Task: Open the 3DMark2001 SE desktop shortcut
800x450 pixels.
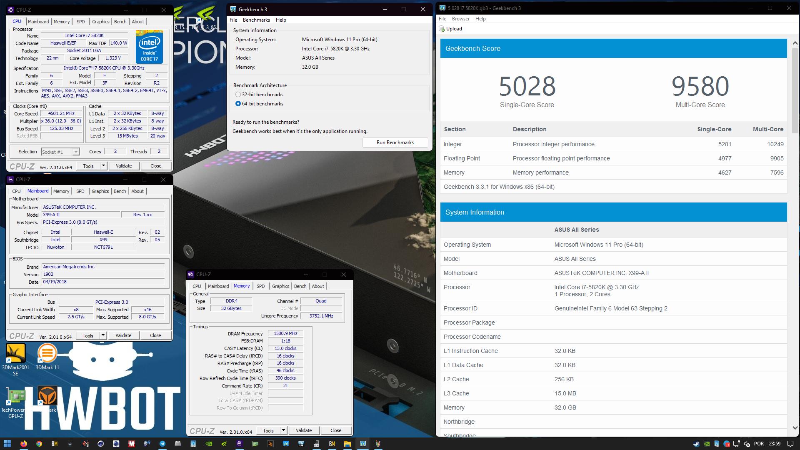Action: (15, 360)
